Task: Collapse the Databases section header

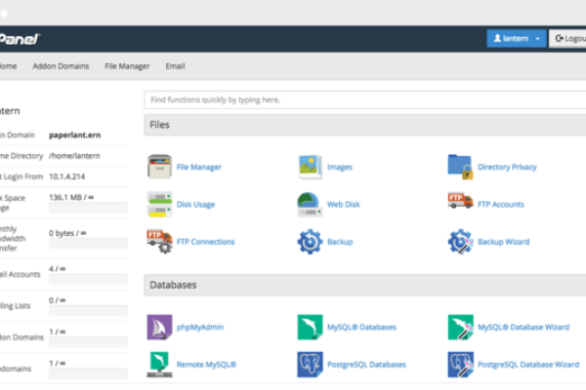Action: click(x=361, y=285)
